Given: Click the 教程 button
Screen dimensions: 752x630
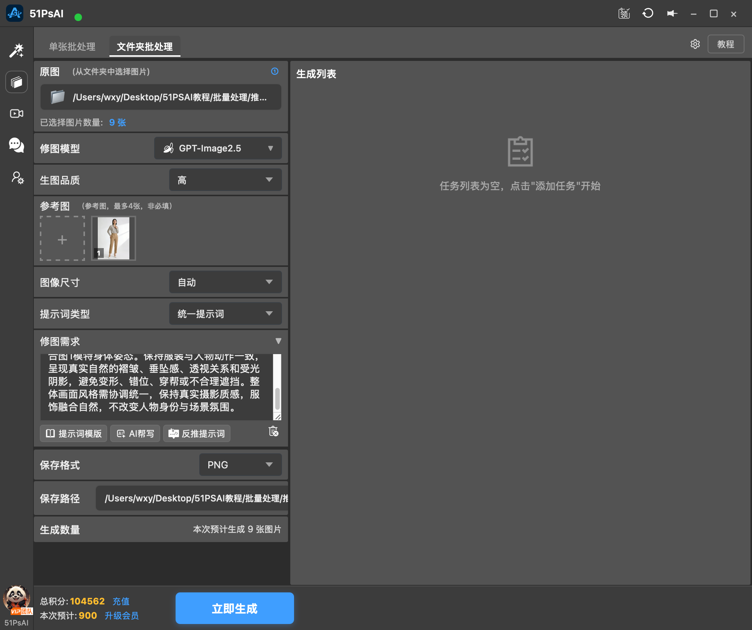Looking at the screenshot, I should [726, 44].
